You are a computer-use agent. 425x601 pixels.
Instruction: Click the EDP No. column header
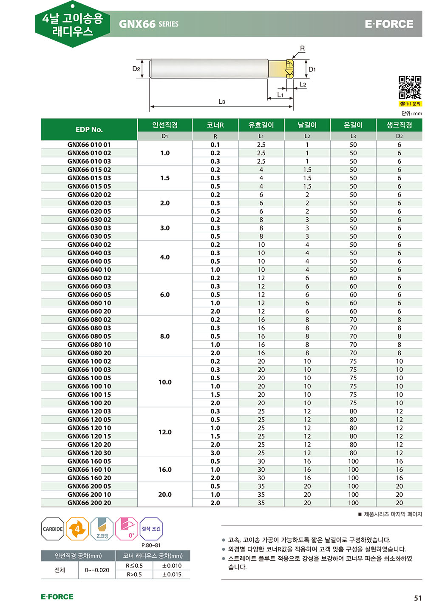(x=89, y=129)
